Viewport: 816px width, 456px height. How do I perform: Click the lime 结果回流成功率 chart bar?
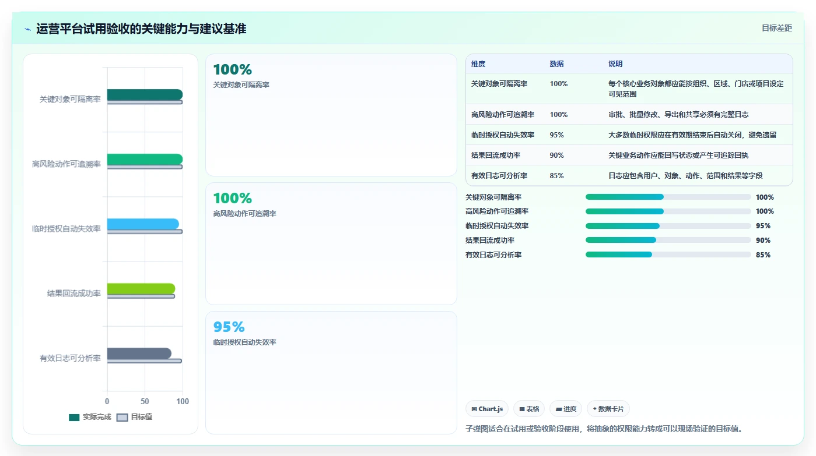(x=141, y=288)
